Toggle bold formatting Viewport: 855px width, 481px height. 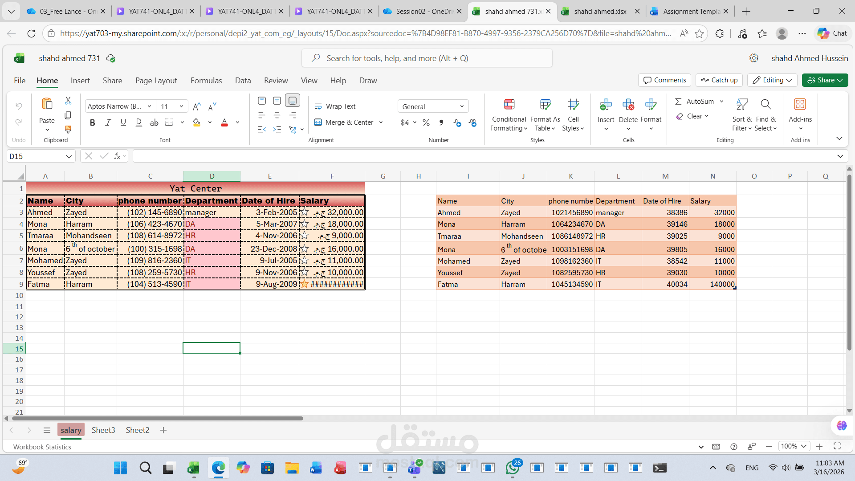tap(92, 122)
